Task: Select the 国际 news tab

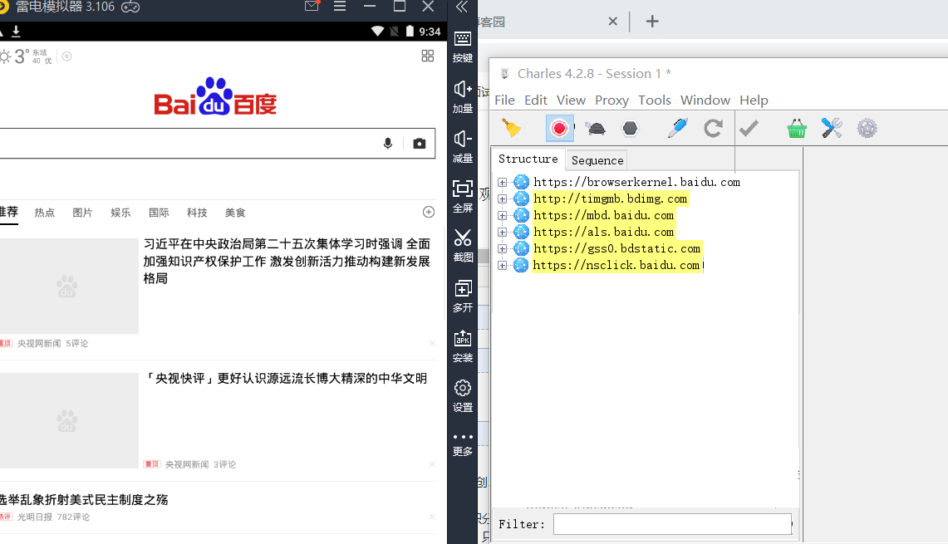Action: (159, 213)
